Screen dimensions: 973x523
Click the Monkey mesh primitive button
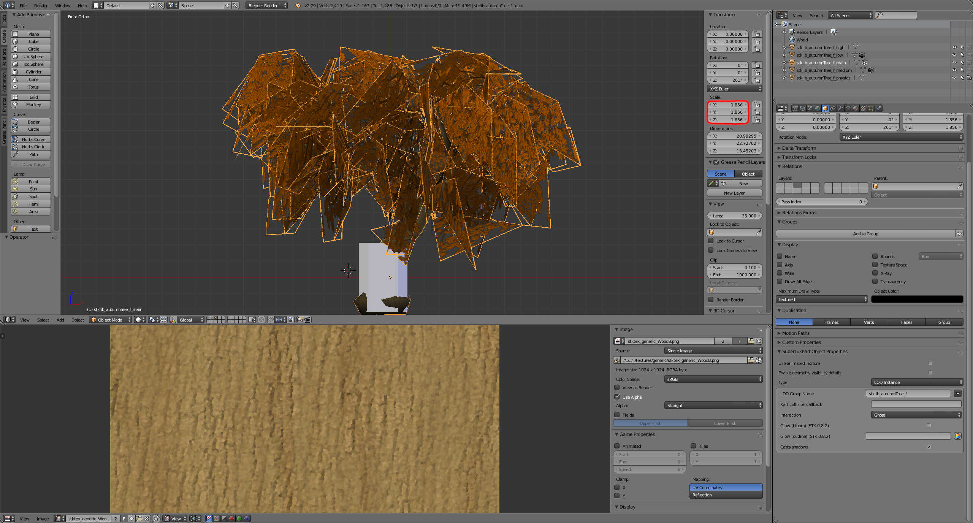click(x=33, y=105)
